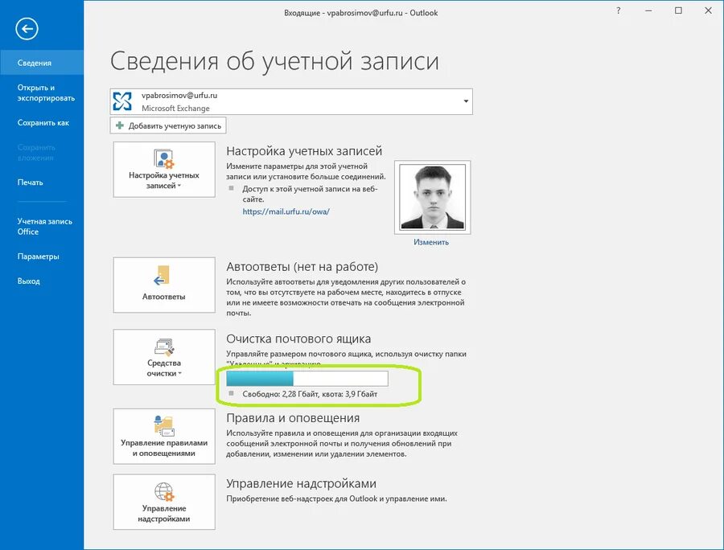Click the Очистка почтового ящика heading

coord(298,339)
